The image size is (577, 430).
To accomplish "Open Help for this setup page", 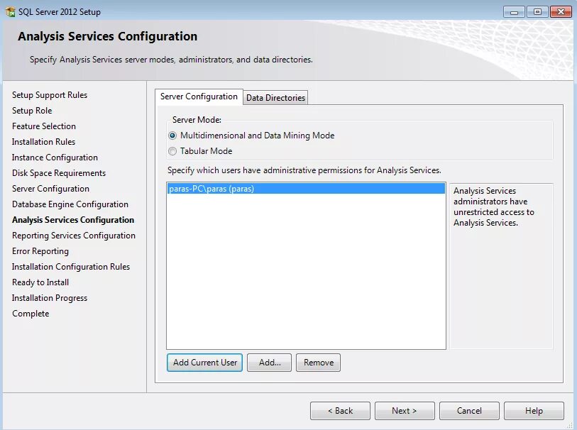I will click(534, 411).
